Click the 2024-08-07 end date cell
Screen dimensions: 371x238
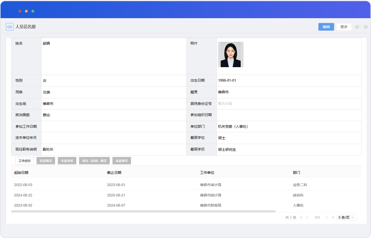116,205
